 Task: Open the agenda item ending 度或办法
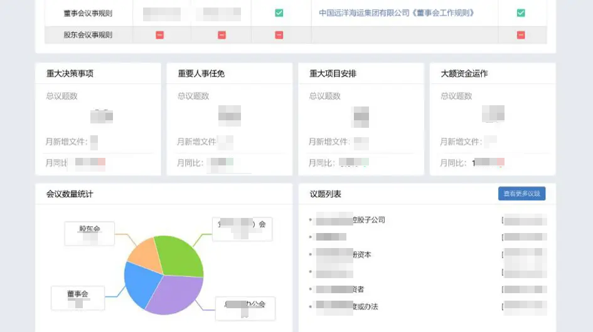tap(347, 307)
